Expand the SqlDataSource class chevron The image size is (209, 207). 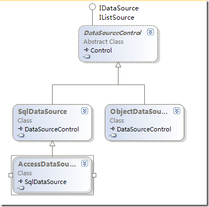pyautogui.click(x=84, y=111)
